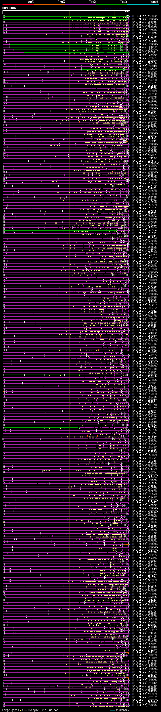This screenshot has height=712, width=161.
Task: Open hit UniRef100_B9DHX5
Action: pos(144,33)
